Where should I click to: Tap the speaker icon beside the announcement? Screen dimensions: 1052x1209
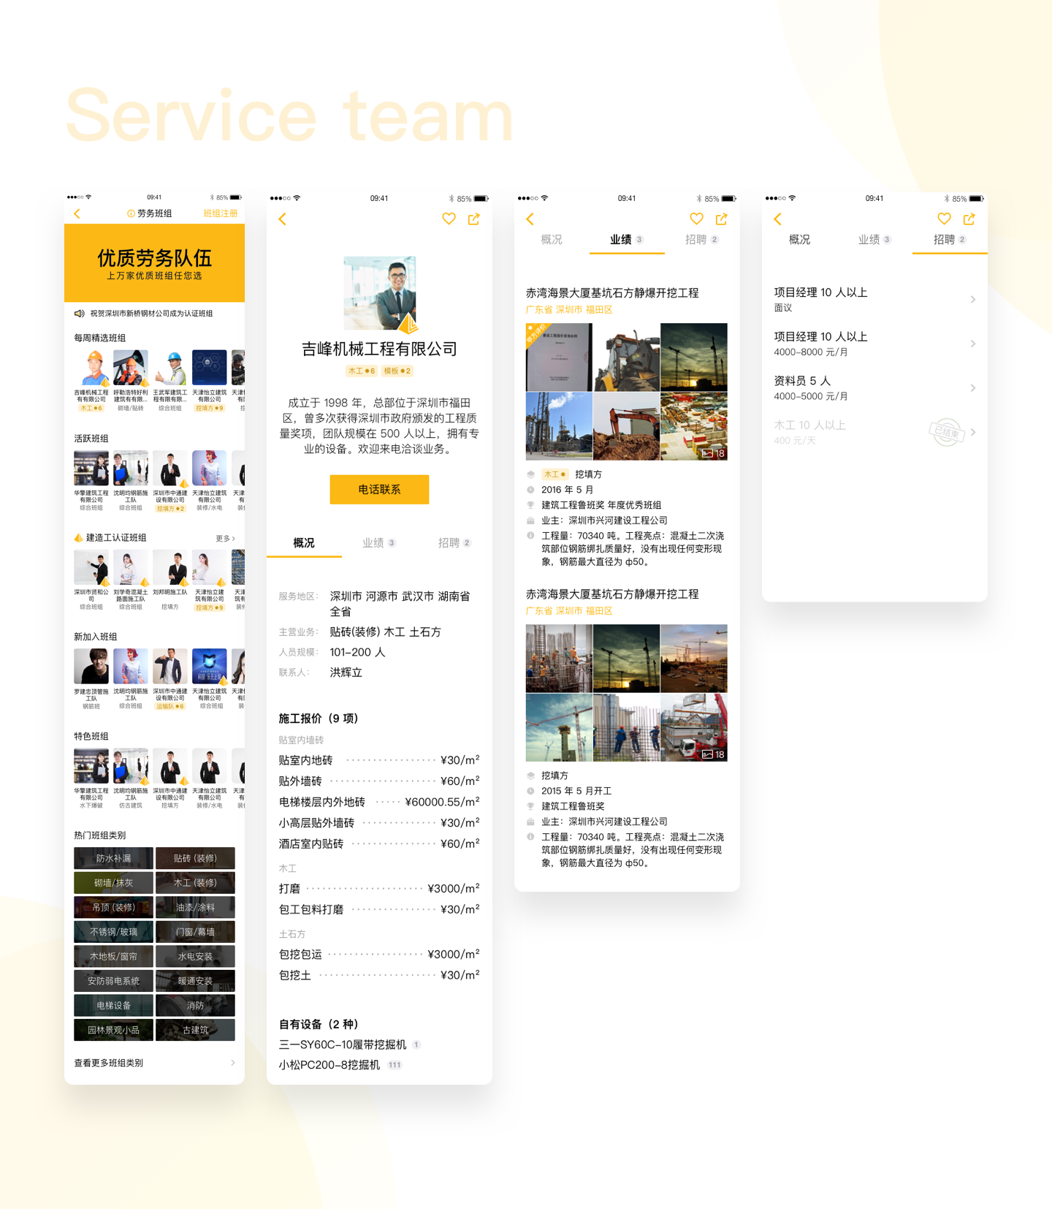coord(79,314)
